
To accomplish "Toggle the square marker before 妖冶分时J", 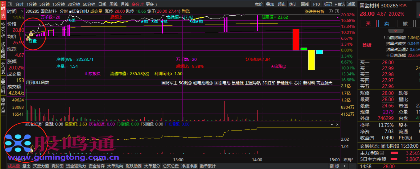I will [70, 11].
